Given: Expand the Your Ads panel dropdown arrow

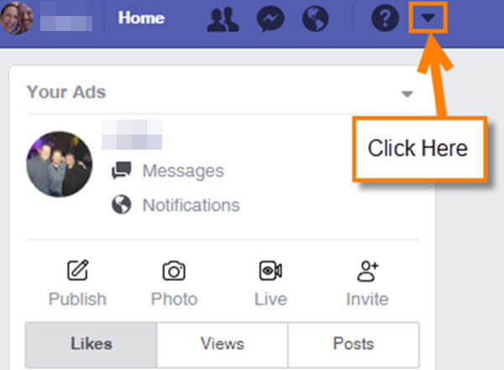Looking at the screenshot, I should click(407, 94).
